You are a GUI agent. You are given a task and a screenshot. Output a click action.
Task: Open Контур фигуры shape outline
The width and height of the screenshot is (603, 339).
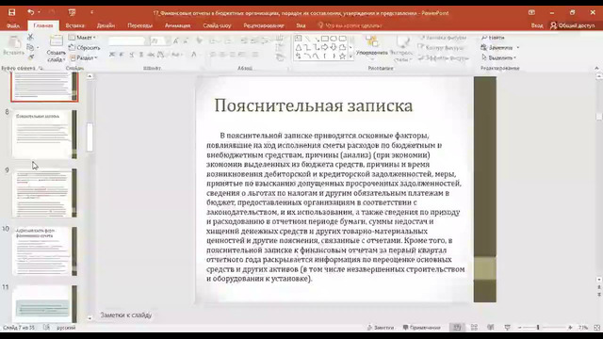[442, 48]
